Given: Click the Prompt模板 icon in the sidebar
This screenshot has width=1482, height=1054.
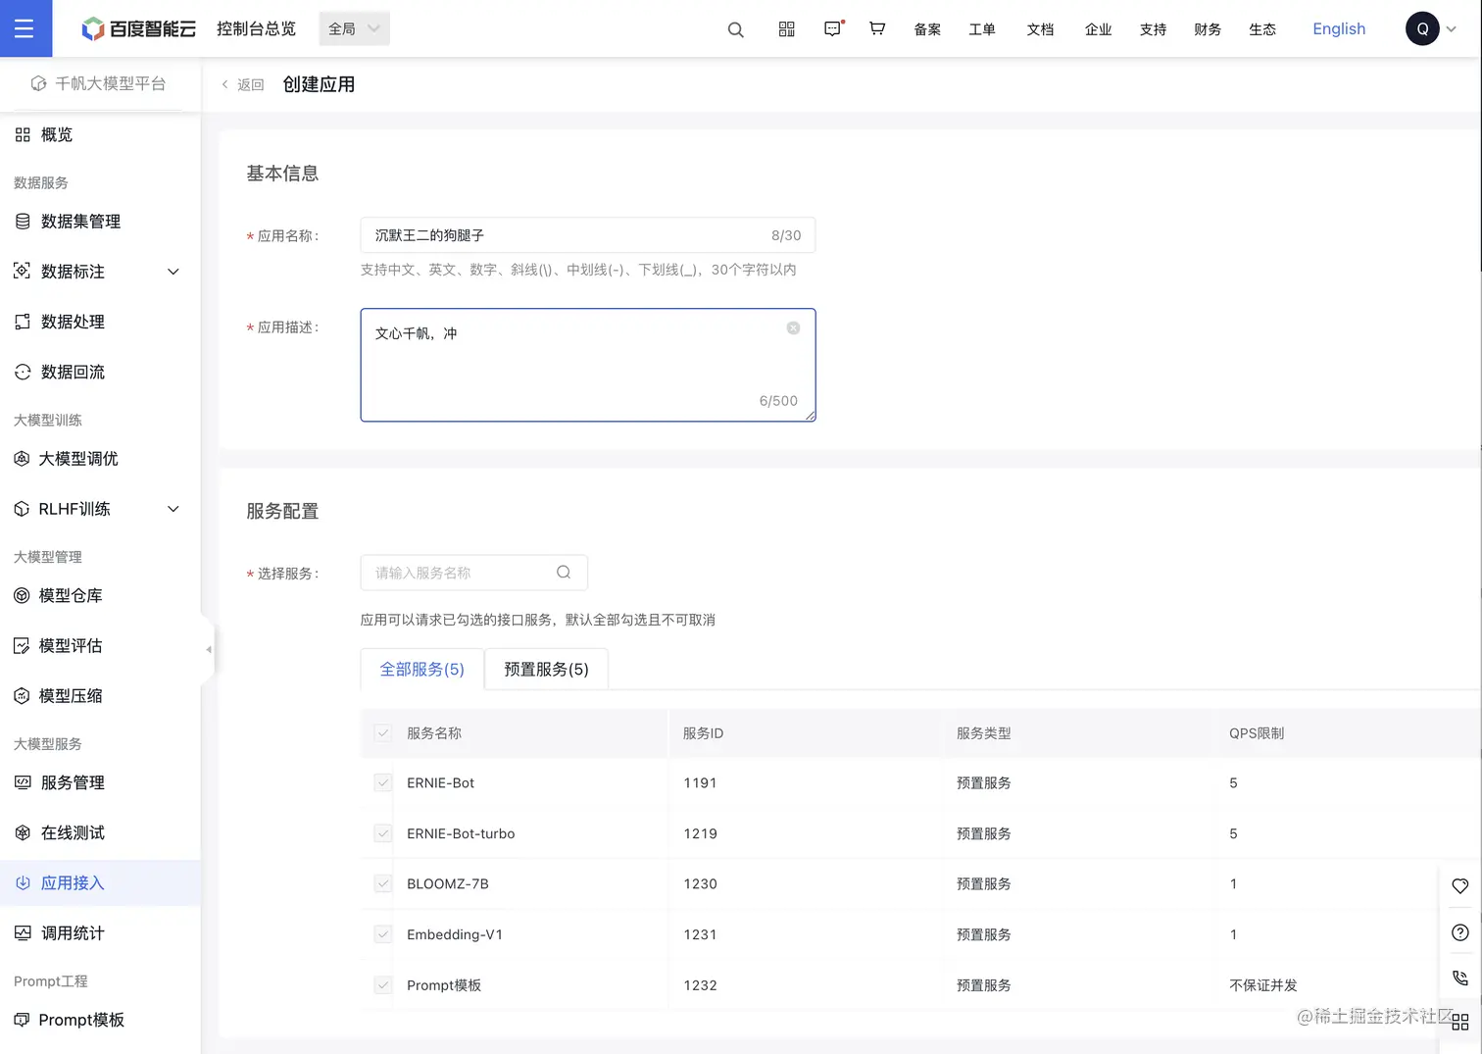Looking at the screenshot, I should point(22,1020).
